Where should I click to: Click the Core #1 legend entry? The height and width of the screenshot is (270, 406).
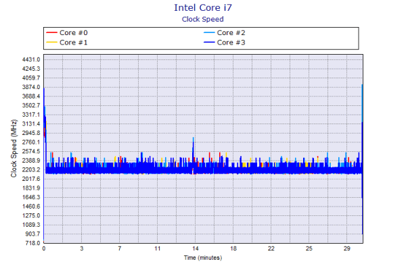[67, 43]
